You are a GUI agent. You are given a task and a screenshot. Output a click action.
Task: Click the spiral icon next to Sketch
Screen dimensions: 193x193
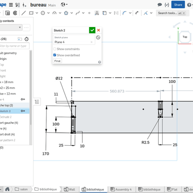click(15, 13)
